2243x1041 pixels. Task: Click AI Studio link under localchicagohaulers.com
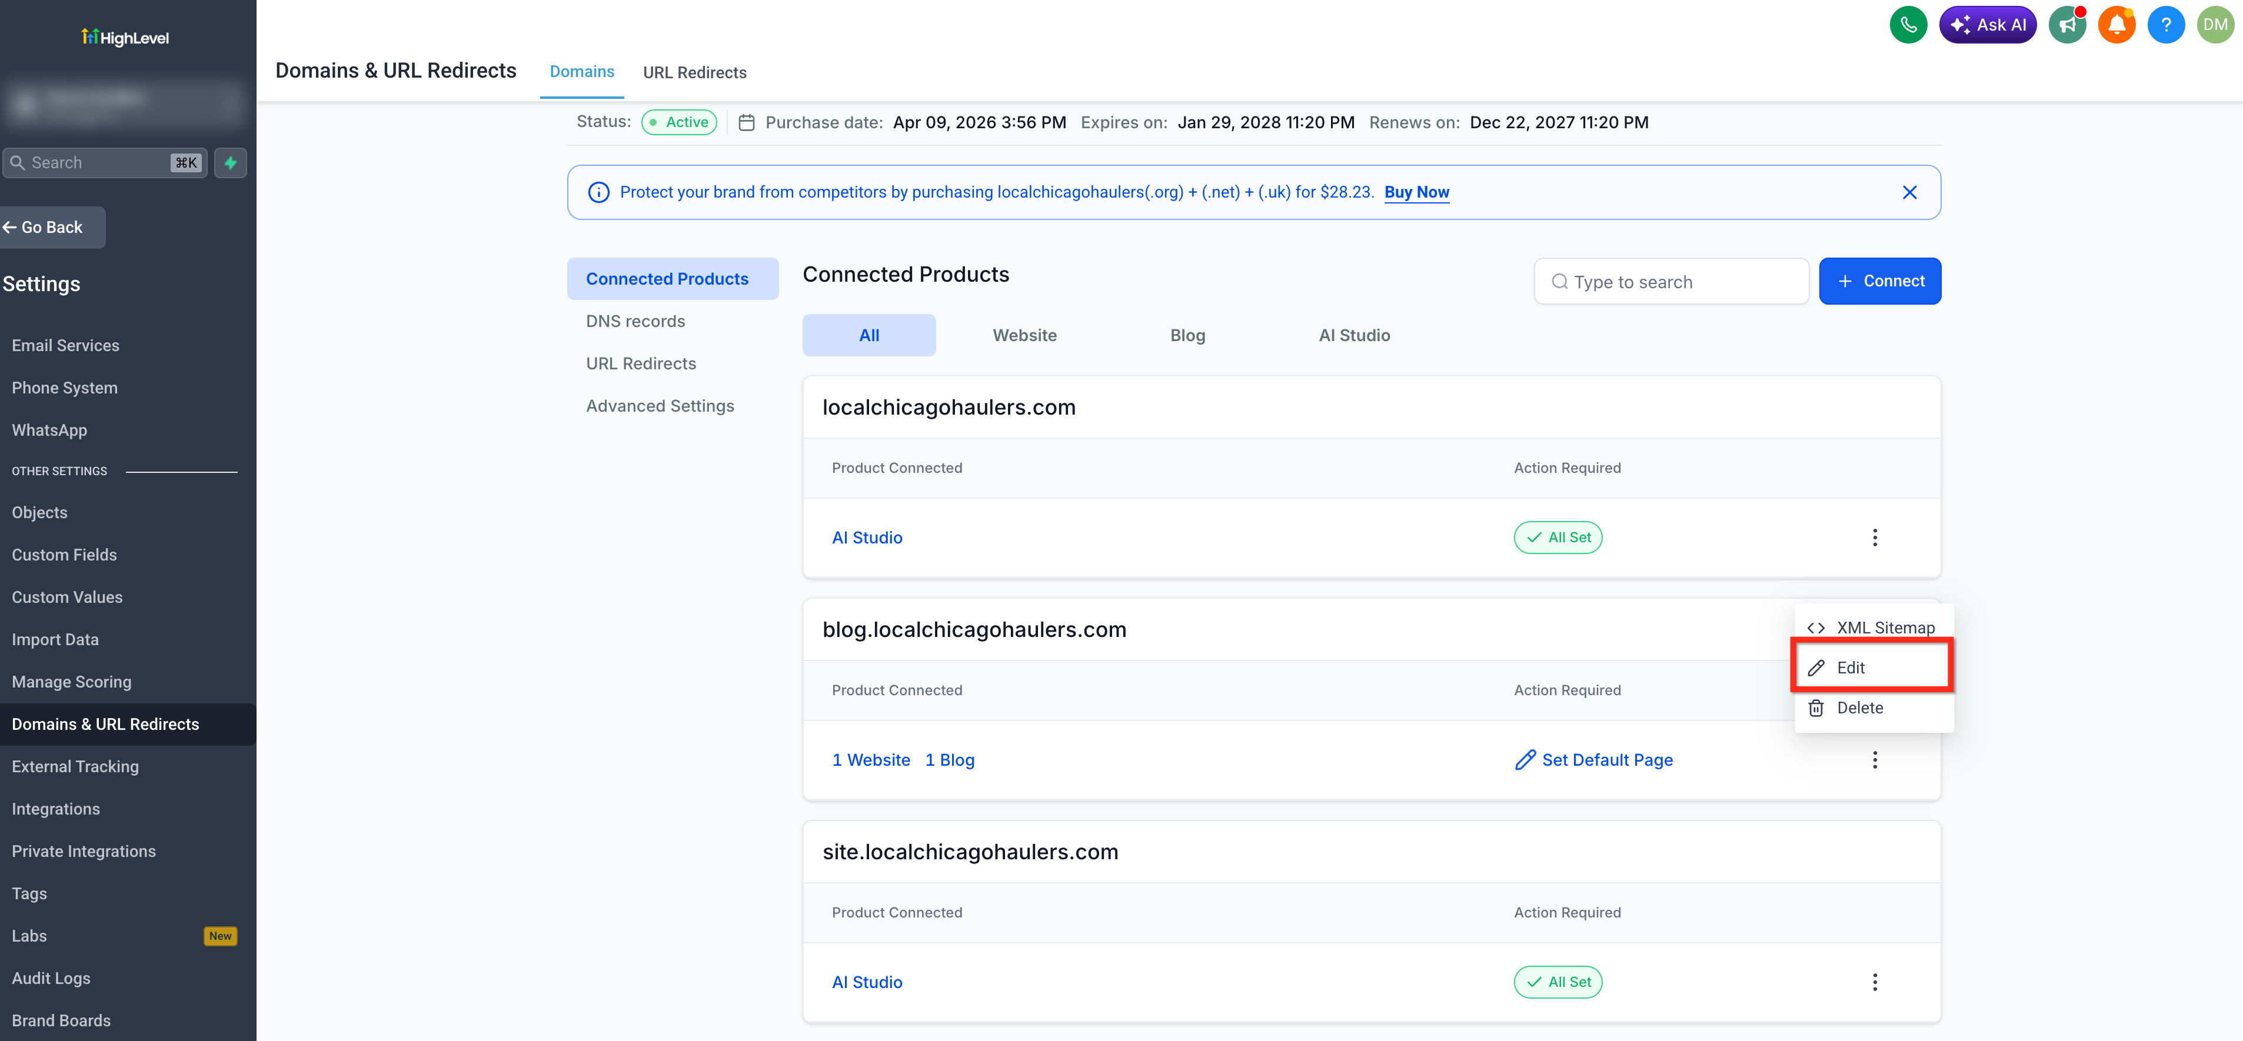pos(866,538)
